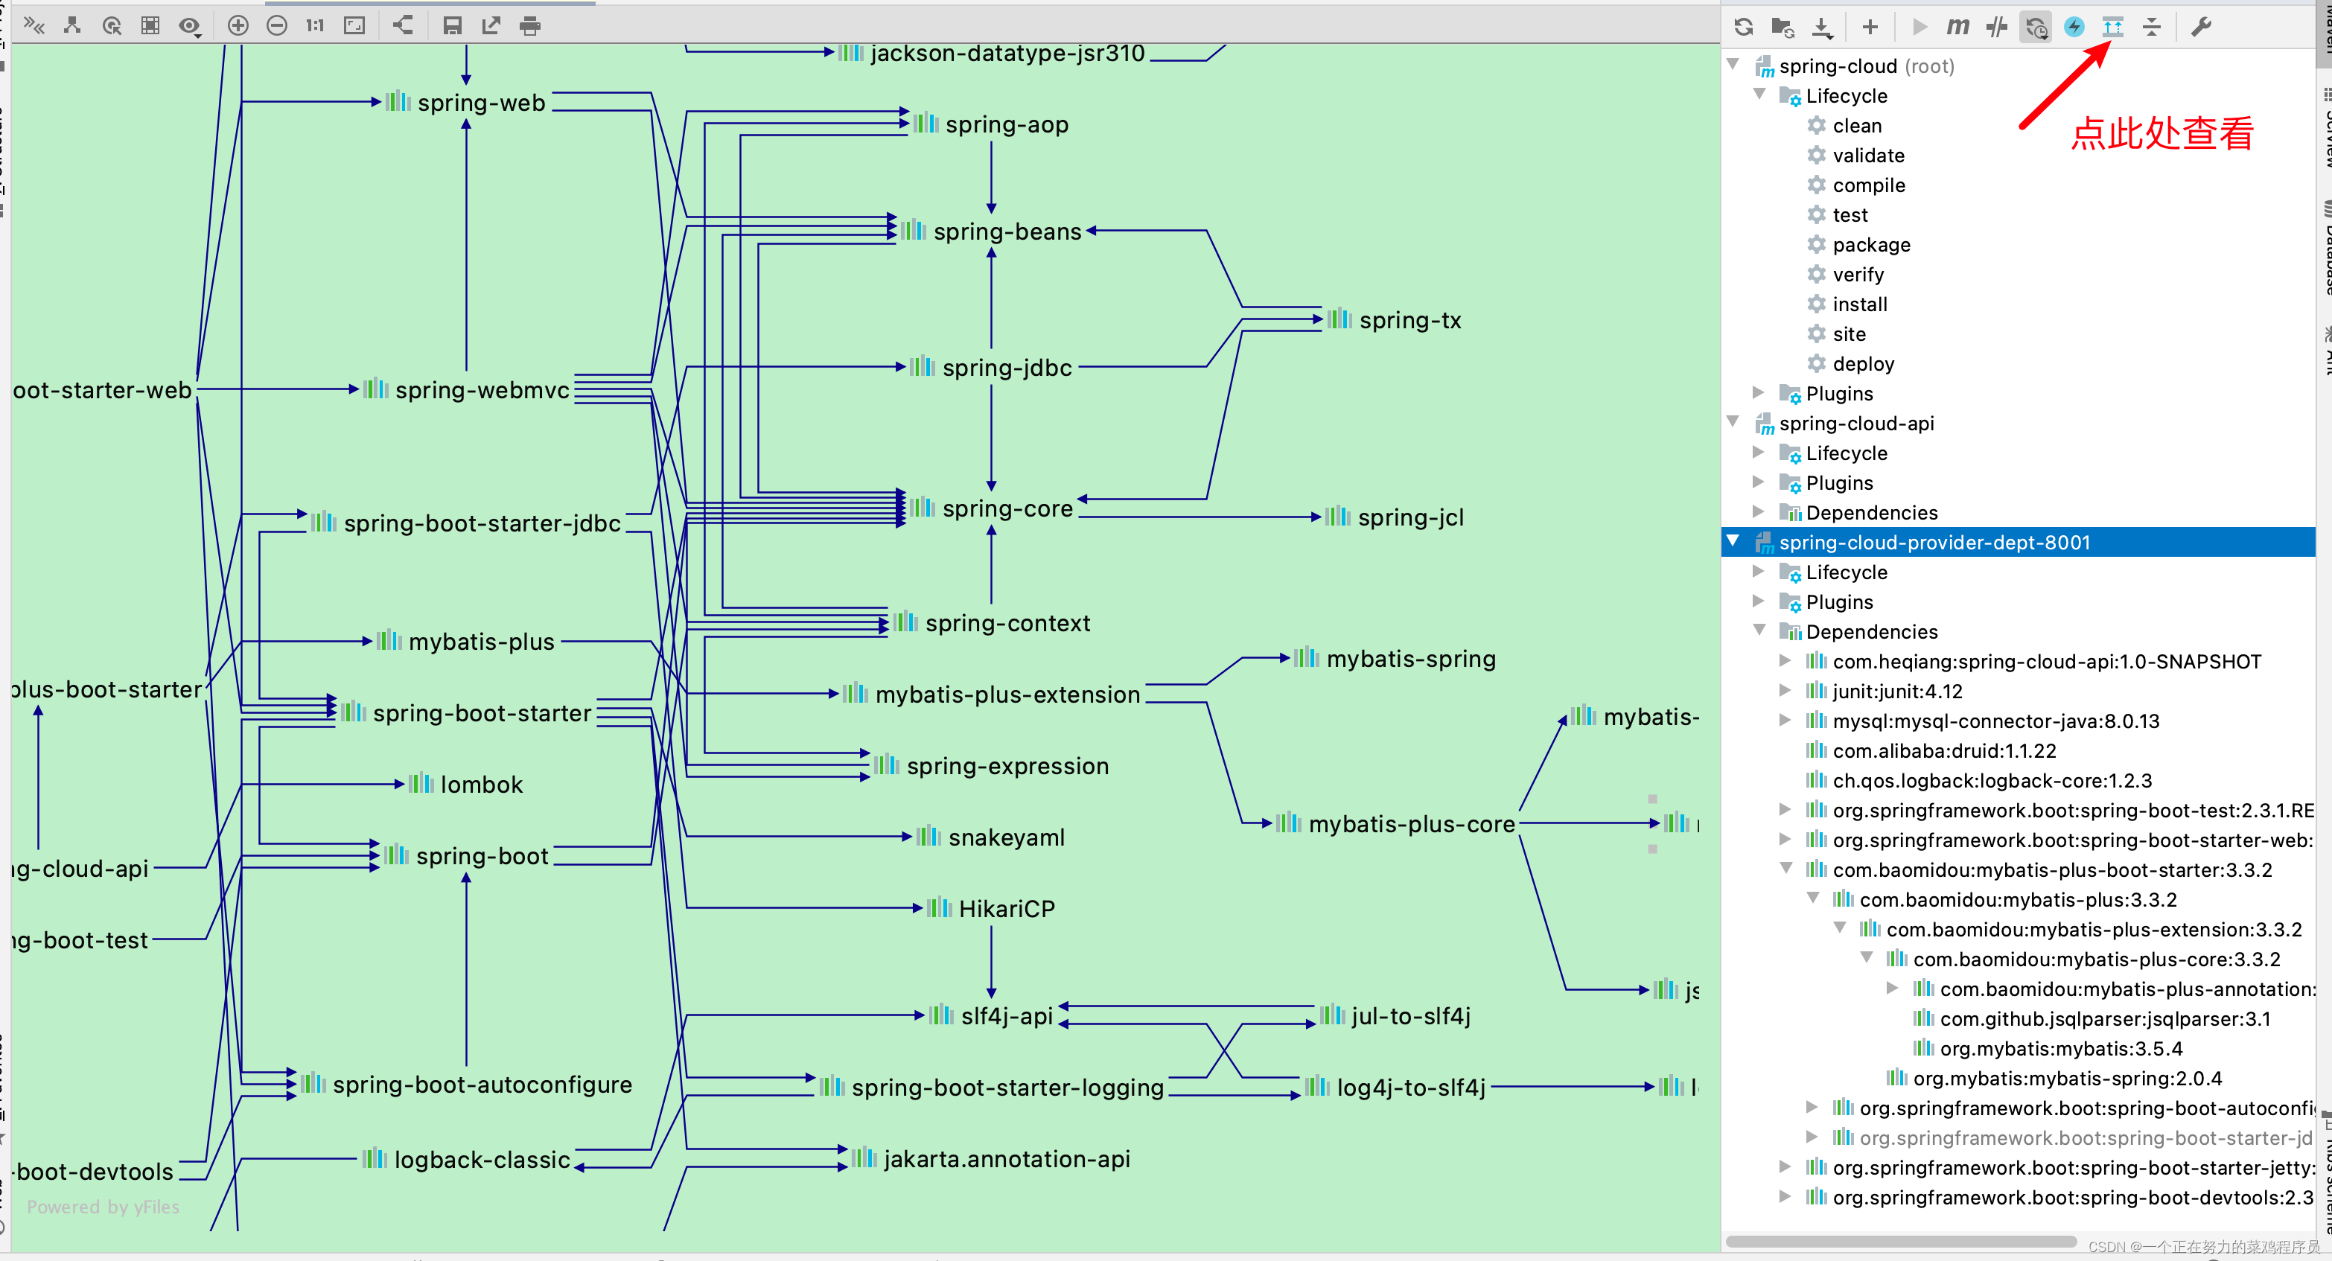Click the print diagram icon
This screenshot has width=2332, height=1261.
click(530, 25)
